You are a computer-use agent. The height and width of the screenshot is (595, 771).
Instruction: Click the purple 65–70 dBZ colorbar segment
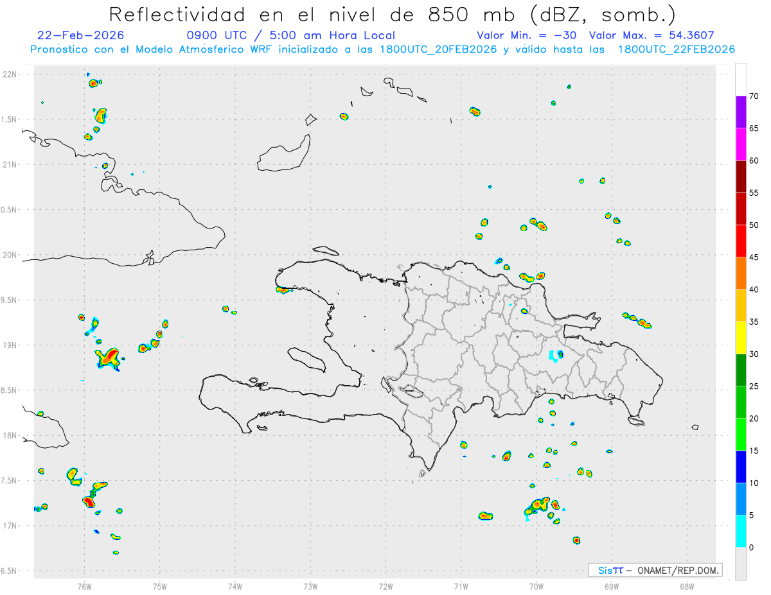741,112
